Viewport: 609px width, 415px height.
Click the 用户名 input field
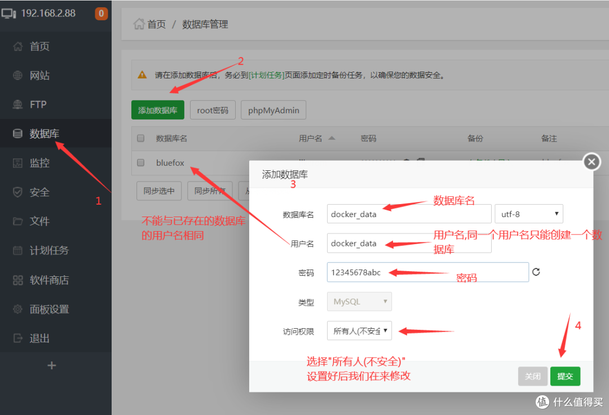coord(409,243)
